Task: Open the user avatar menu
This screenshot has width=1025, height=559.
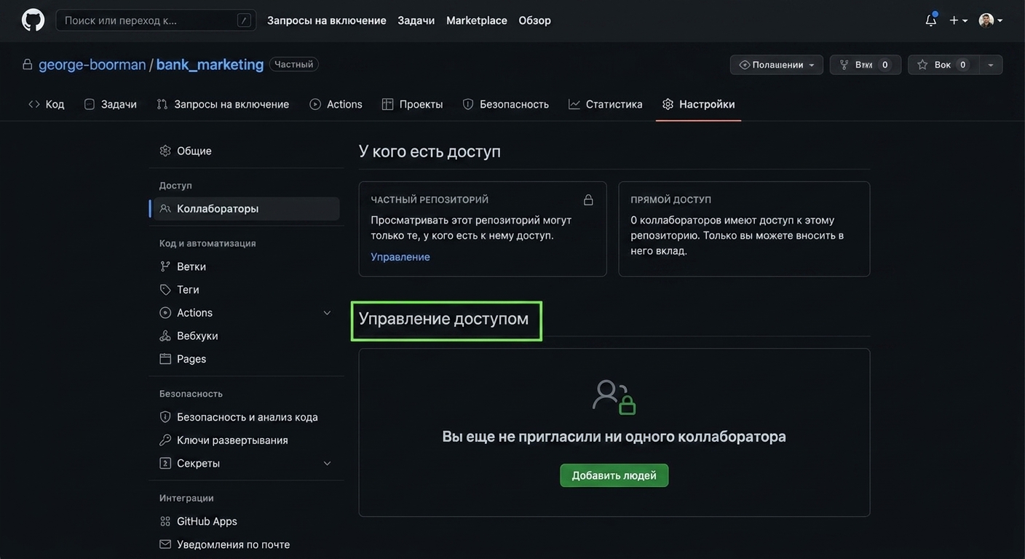Action: coord(991,20)
